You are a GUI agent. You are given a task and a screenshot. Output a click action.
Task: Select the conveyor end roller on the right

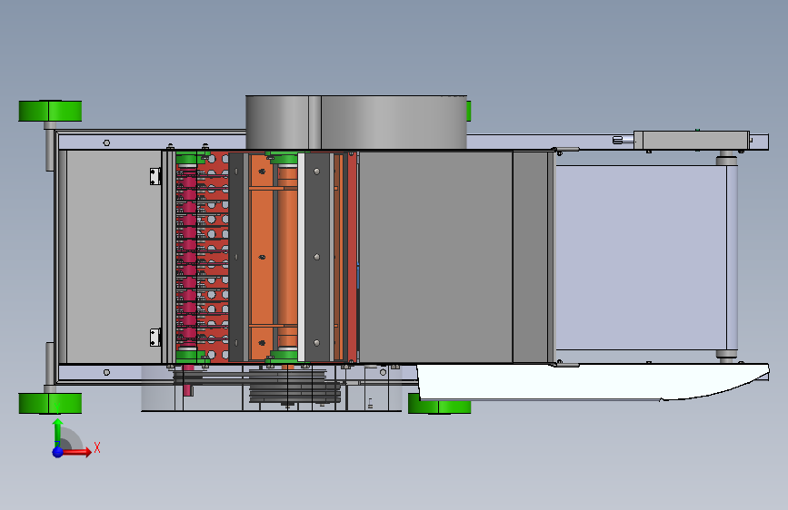pos(732,257)
